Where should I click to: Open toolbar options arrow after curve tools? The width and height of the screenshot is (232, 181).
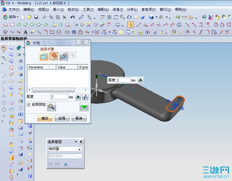[x=166, y=33]
